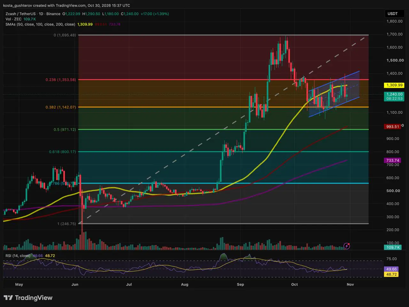This screenshot has width=409, height=307.
Task: Click the Jul label on the time axis
Action: (129, 284)
